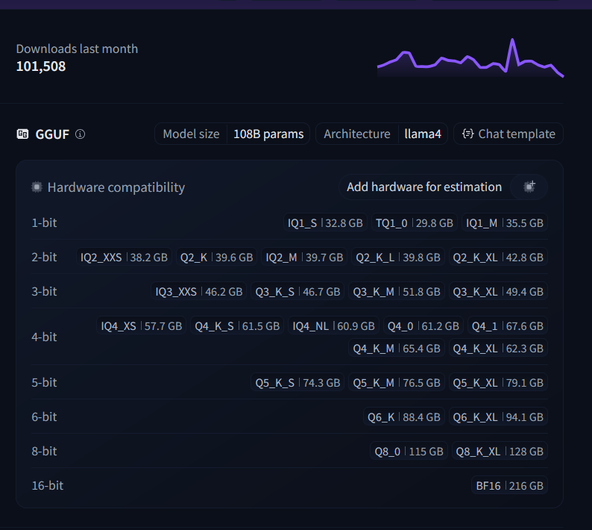Select the IQ1_M 35.5 GB quantization
Image resolution: width=592 pixels, height=530 pixels.
(505, 222)
